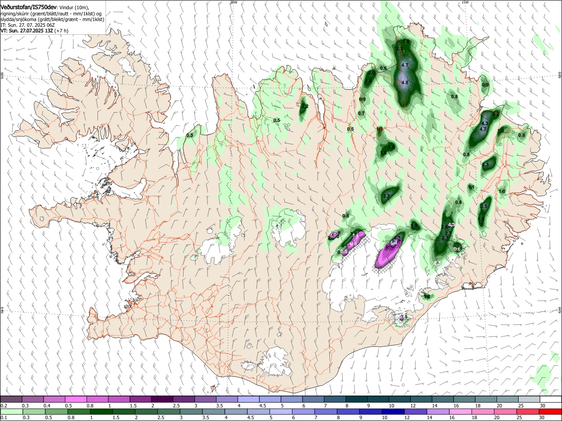The image size is (562, 421).
Task: Click the 4.8 precipitation value on the map
Action: [x=405, y=82]
